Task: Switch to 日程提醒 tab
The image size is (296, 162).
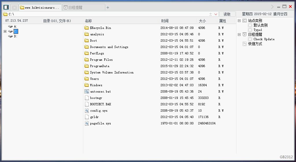Action: pos(84,8)
